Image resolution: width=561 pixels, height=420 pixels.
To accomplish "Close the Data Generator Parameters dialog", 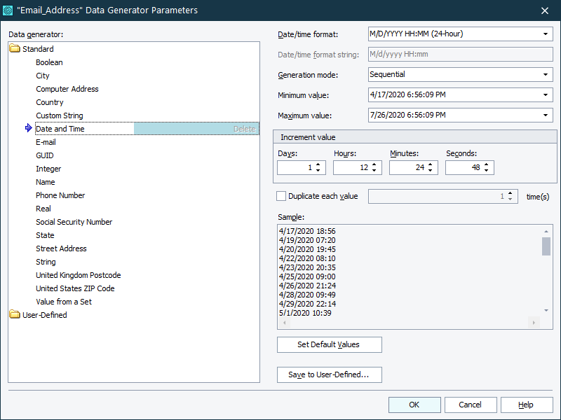I will tap(545, 10).
